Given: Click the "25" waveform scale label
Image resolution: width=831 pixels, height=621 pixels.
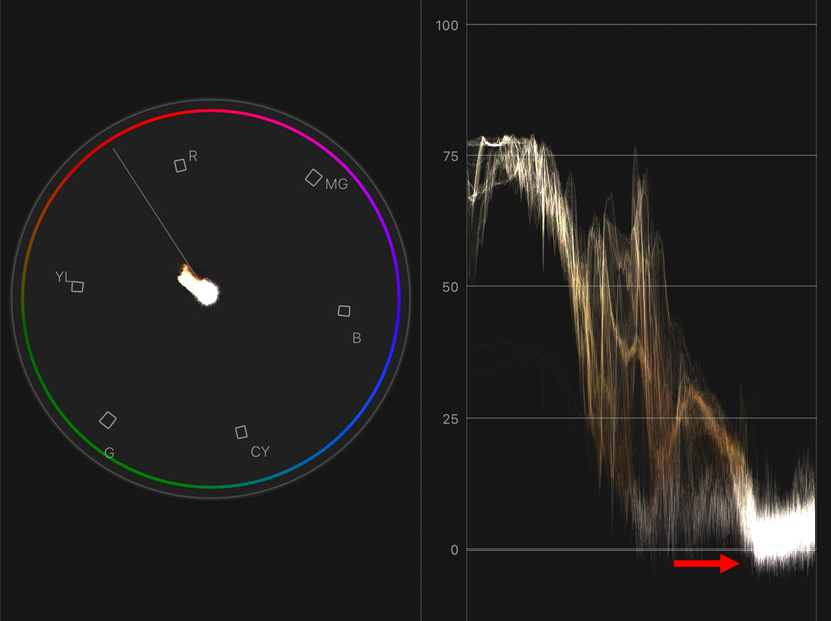Looking at the screenshot, I should pos(450,419).
